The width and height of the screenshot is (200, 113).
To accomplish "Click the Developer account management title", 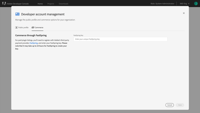I will (43, 14).
